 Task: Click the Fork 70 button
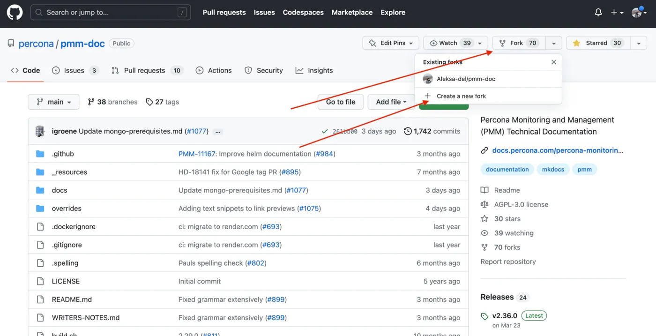point(519,43)
